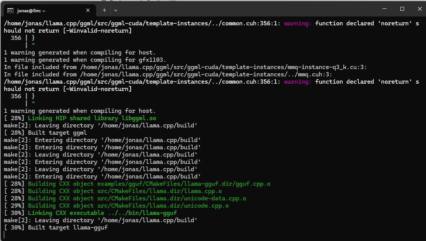
Task: Click the '../mmq.cuh:3:' include line
Action: pos(168,74)
